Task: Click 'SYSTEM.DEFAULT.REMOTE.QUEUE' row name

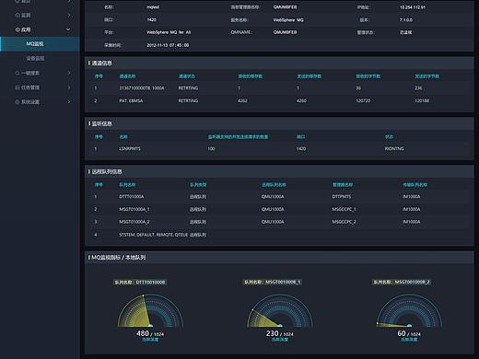Action: coord(154,235)
